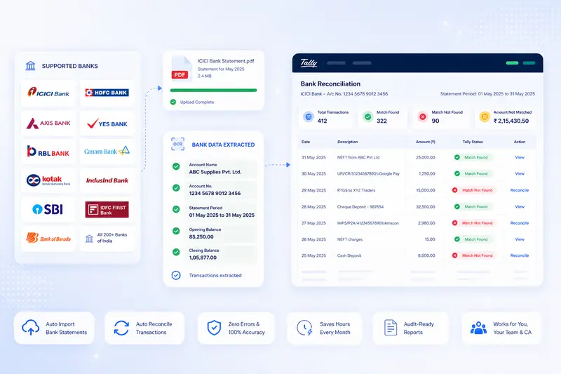Click the Zero Errors shield icon
The image size is (561, 374).
click(214, 328)
